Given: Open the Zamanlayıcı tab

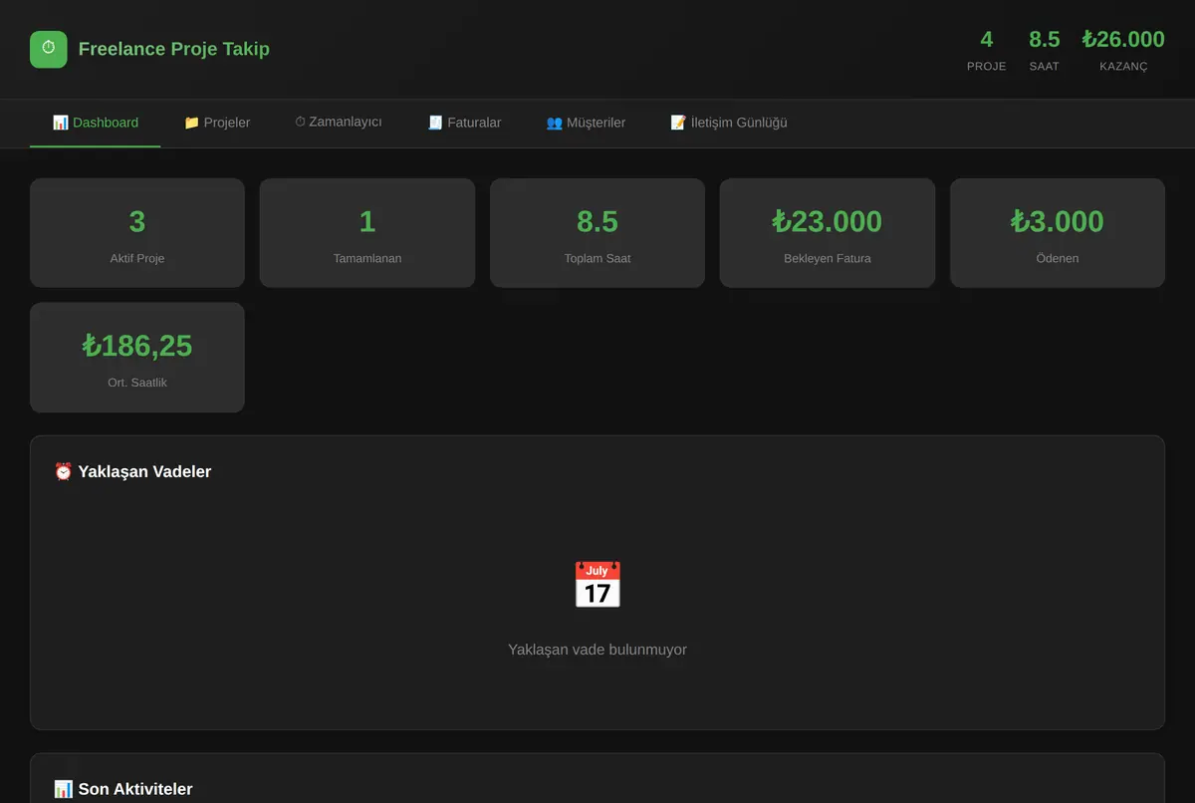Looking at the screenshot, I should (339, 123).
